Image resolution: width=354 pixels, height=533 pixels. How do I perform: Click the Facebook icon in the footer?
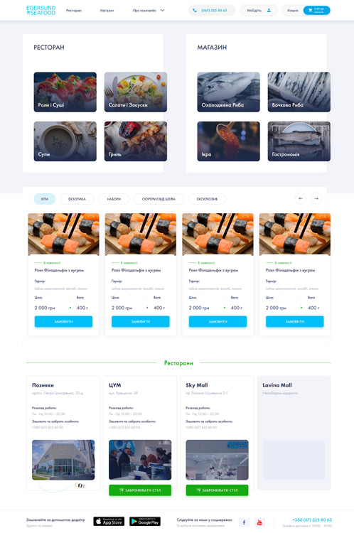pyautogui.click(x=244, y=522)
